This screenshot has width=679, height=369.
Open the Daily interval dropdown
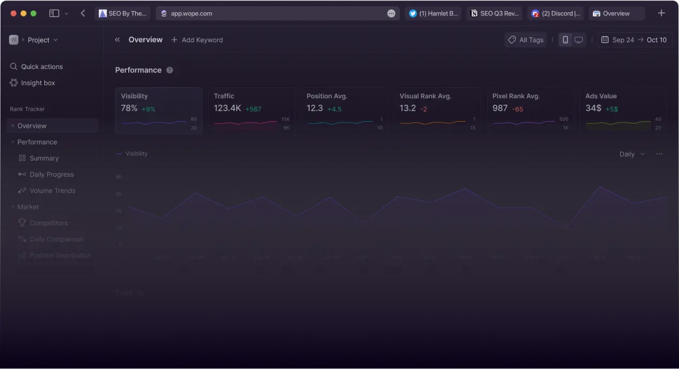pyautogui.click(x=632, y=154)
